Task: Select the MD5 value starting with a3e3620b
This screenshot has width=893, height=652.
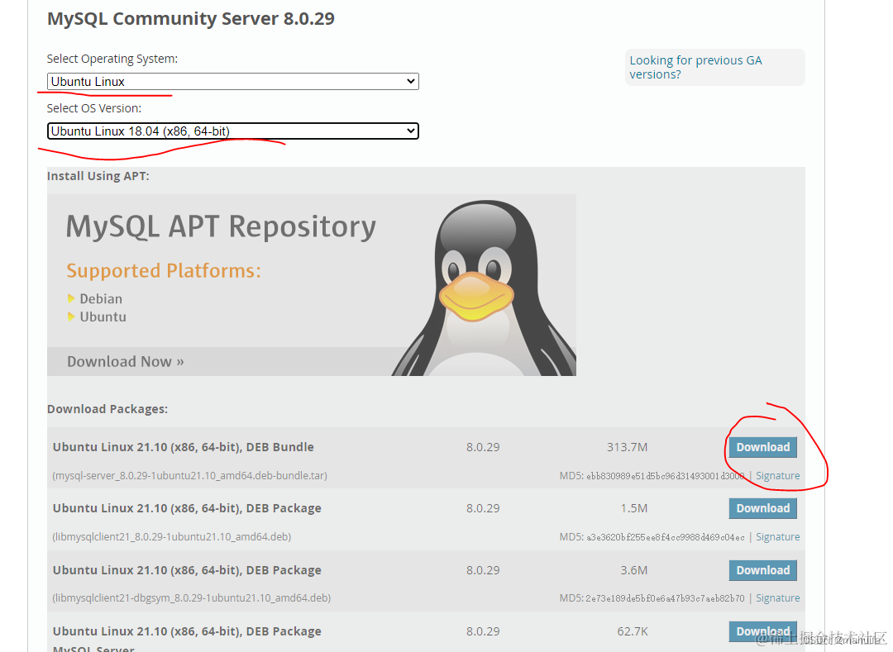Action: click(x=665, y=537)
